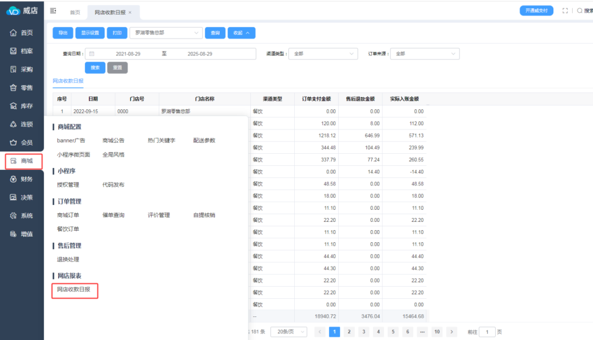Open the 会员 sidebar module

22,143
